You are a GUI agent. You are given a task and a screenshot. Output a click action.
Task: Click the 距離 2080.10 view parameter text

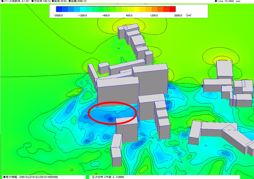tap(78, 1)
